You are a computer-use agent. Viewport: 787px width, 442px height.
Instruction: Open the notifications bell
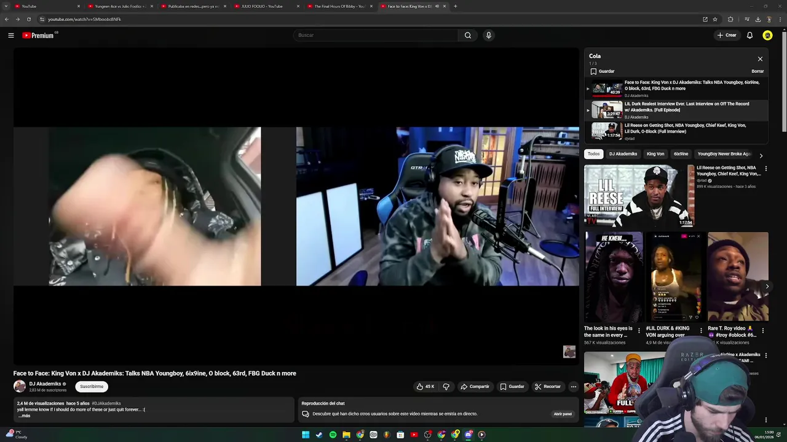point(749,35)
